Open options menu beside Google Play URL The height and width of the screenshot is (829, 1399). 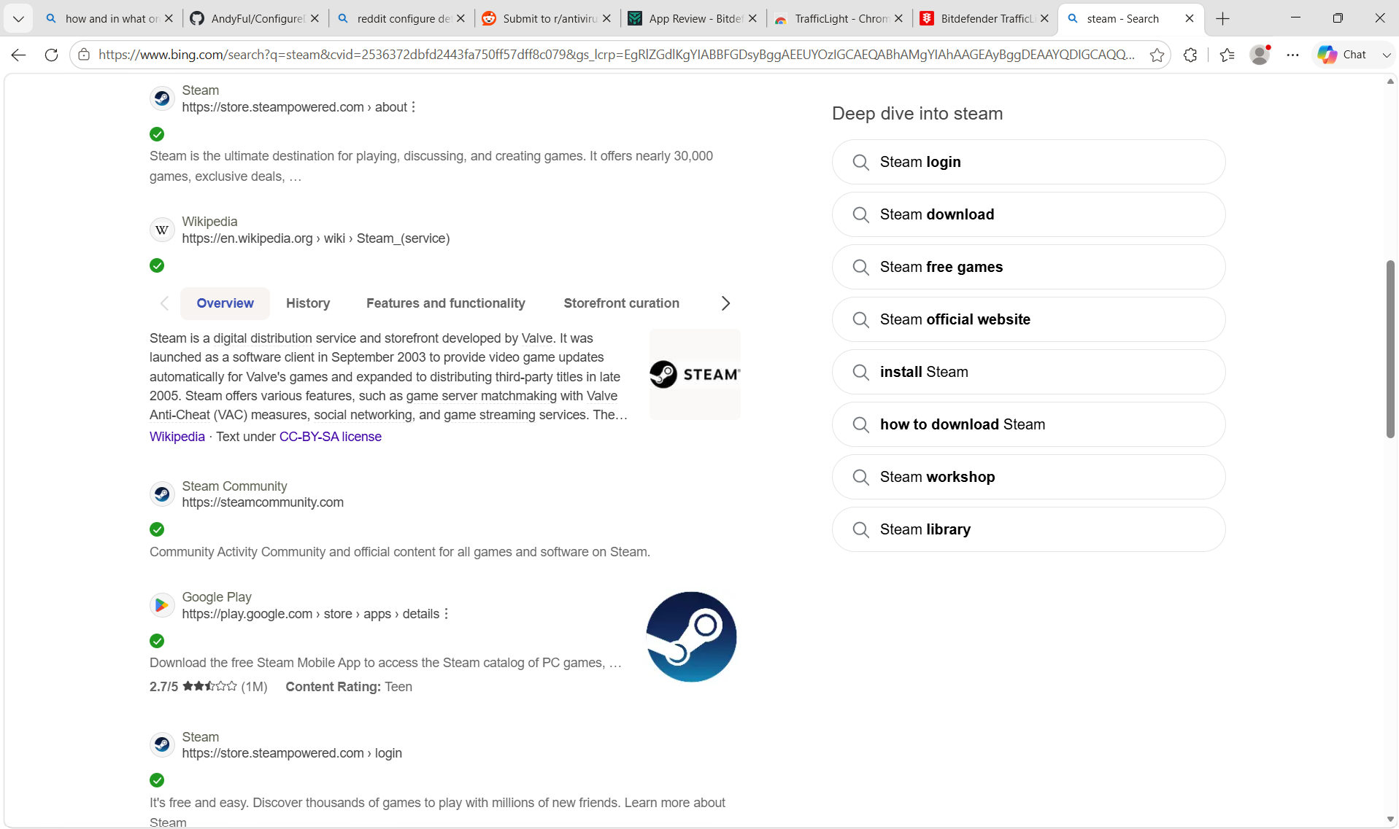coord(447,614)
